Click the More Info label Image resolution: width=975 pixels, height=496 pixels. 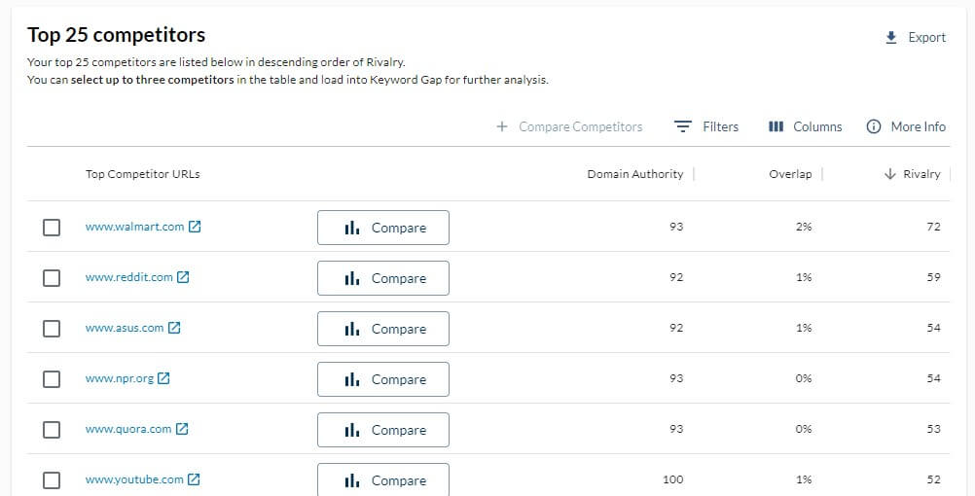click(919, 126)
